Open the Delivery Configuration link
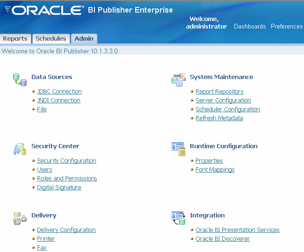This screenshot has height=252, width=304. [x=66, y=230]
